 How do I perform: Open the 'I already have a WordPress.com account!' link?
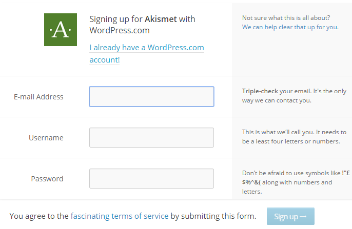coord(147,54)
